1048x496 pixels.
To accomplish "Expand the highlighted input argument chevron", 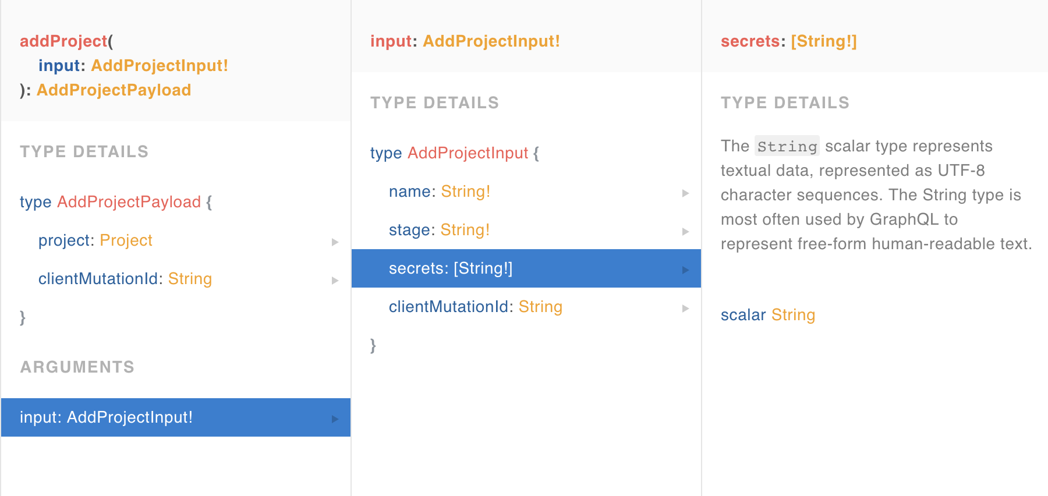I will point(334,417).
